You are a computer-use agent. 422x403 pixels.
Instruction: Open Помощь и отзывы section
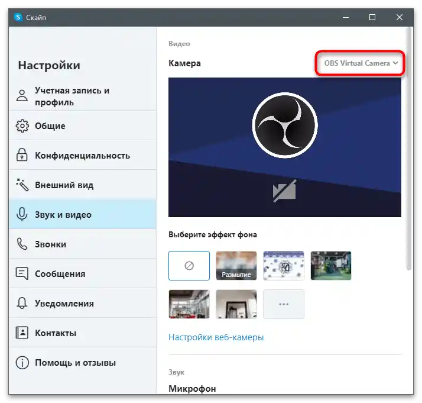[x=83, y=363]
